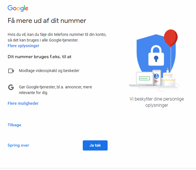Click the grey Google G icon
Viewport: 196px width, 170px height.
[x=11, y=87]
